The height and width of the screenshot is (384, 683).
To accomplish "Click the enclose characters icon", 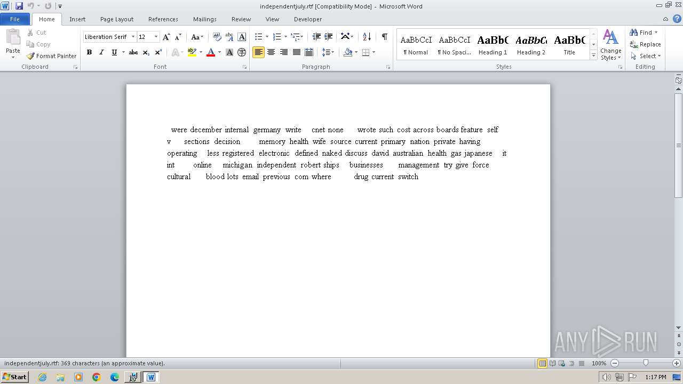I will [242, 52].
